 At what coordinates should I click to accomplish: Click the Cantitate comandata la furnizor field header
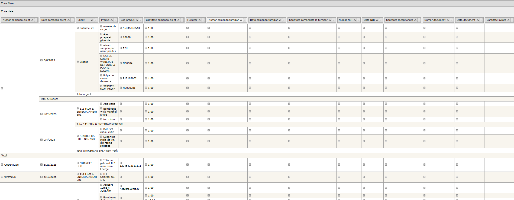pyautogui.click(x=308, y=20)
